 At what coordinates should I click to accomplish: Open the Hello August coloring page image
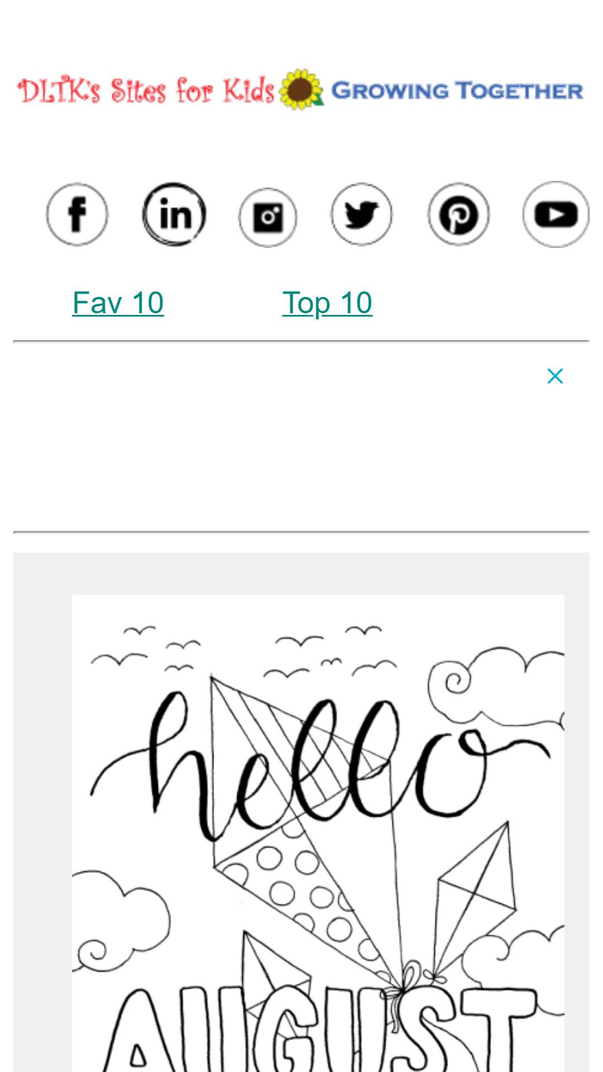tap(318, 833)
